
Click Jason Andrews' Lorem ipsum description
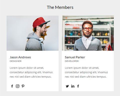coord(31,72)
